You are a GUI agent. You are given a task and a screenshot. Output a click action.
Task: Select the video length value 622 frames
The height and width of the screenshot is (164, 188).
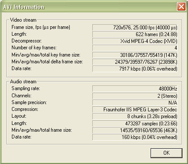[x=135, y=34]
